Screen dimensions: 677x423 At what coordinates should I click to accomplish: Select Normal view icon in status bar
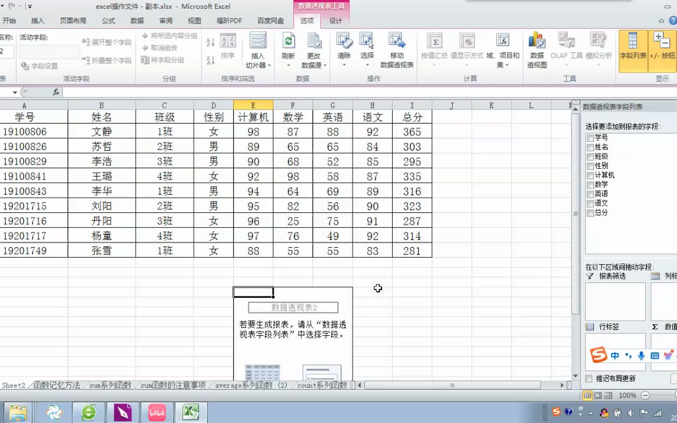(587, 395)
